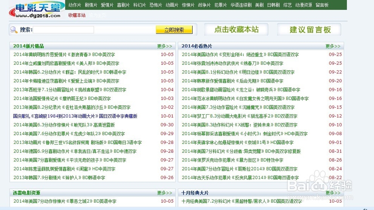Focus the search text field
Screen dimensions: 374x210
click(x=64, y=30)
